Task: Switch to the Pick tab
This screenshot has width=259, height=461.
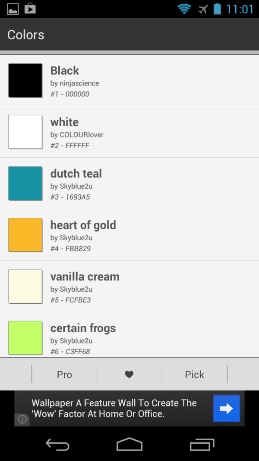Action: click(x=195, y=374)
